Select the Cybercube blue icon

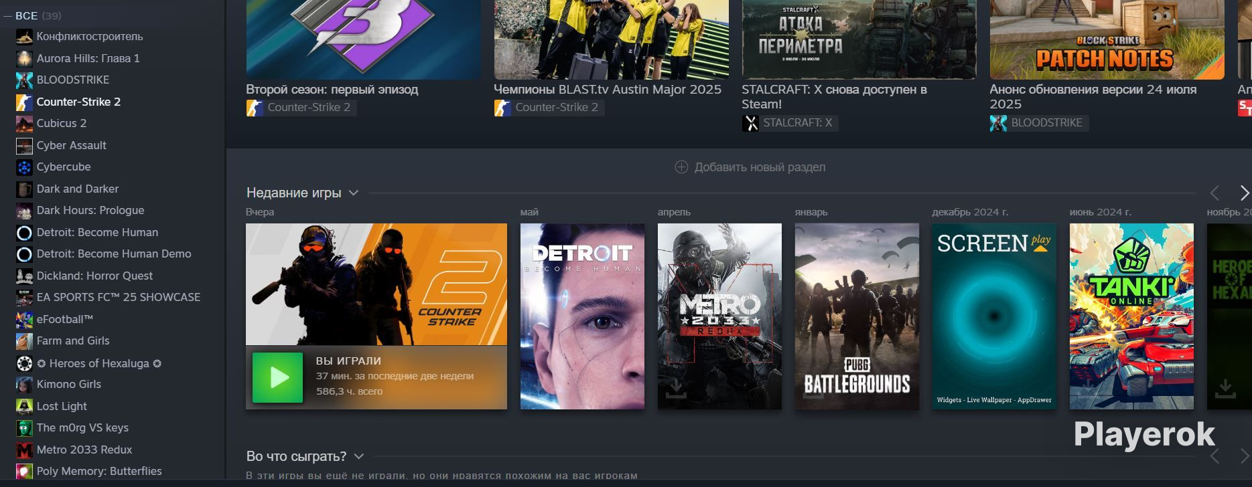[x=24, y=167]
